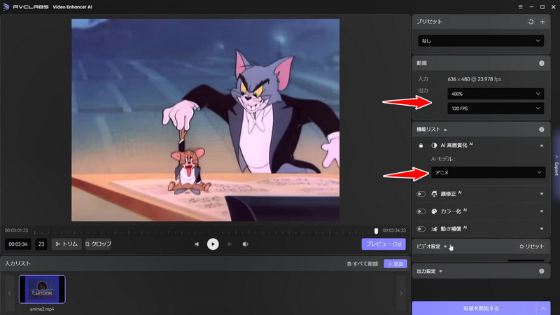Expand the カラー化 options arrow
The height and width of the screenshot is (315, 560).
tap(541, 211)
